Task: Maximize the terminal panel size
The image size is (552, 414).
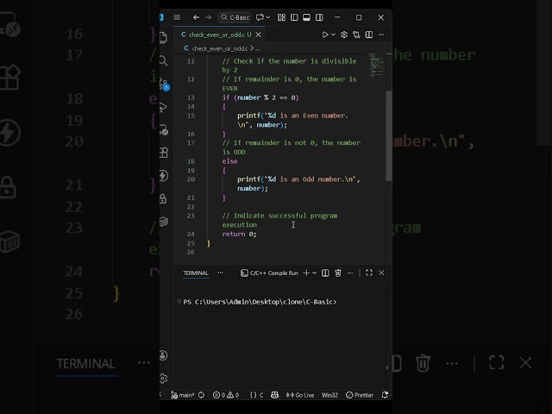Action: click(369, 273)
